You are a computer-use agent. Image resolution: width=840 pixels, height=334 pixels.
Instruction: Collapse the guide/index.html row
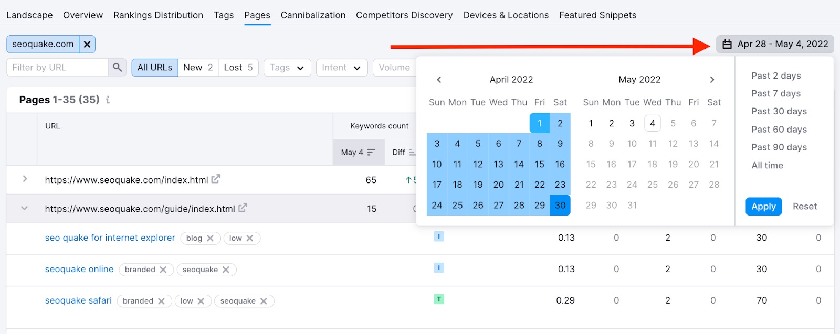pyautogui.click(x=24, y=208)
